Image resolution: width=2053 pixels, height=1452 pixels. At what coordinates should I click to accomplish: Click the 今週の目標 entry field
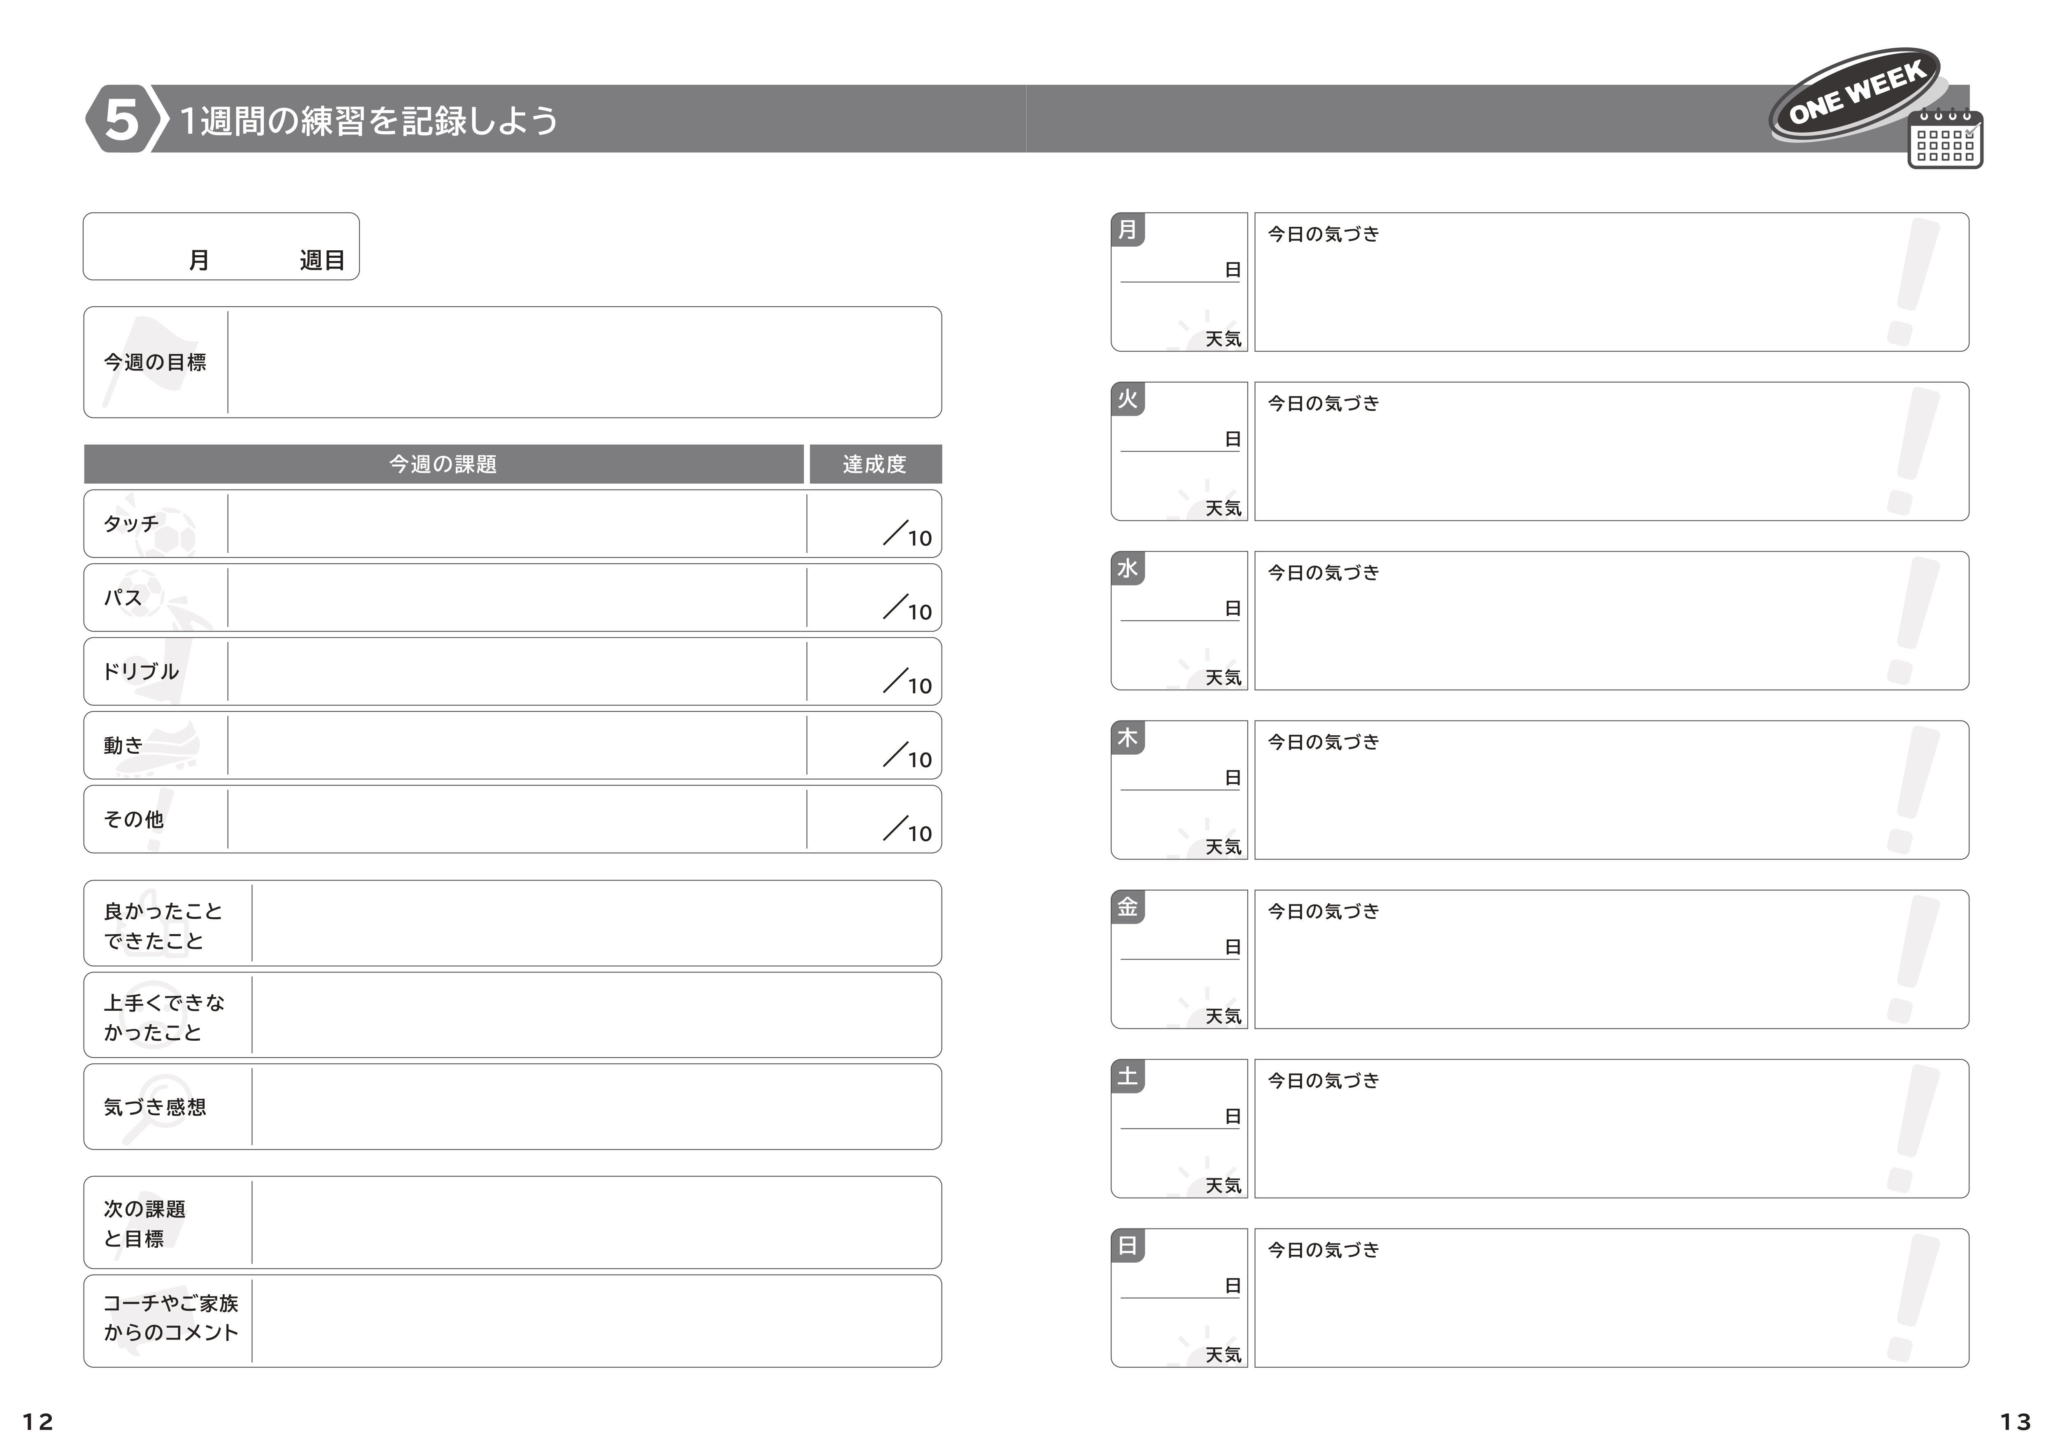[x=583, y=362]
